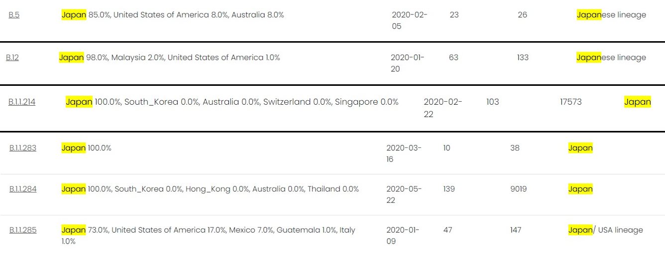665x256 pixels.
Task: Click the 2020-01-20 date cell
Action: point(407,63)
